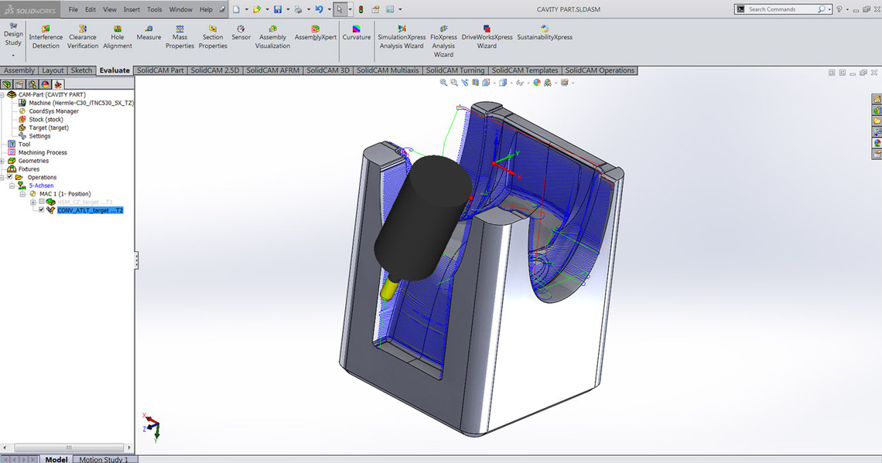Image resolution: width=882 pixels, height=463 pixels.
Task: Switch to the SolidCAM Part tab
Action: [x=160, y=70]
